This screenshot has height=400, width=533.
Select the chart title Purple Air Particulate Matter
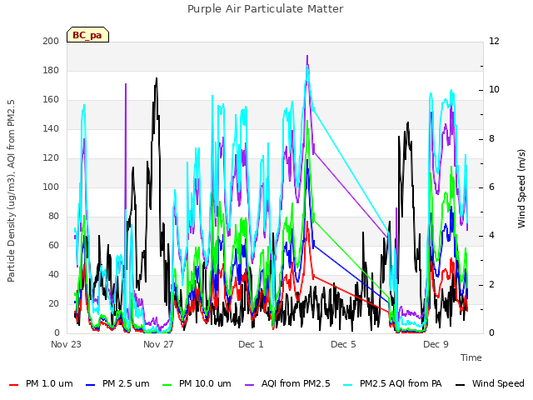pos(266,9)
